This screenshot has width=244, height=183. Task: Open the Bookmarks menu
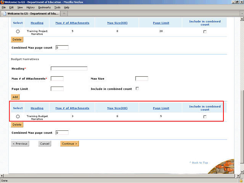[45, 8]
